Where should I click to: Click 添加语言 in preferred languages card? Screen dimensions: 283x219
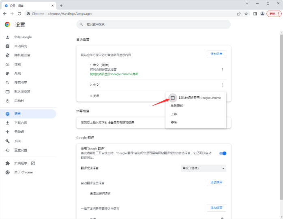point(217,54)
